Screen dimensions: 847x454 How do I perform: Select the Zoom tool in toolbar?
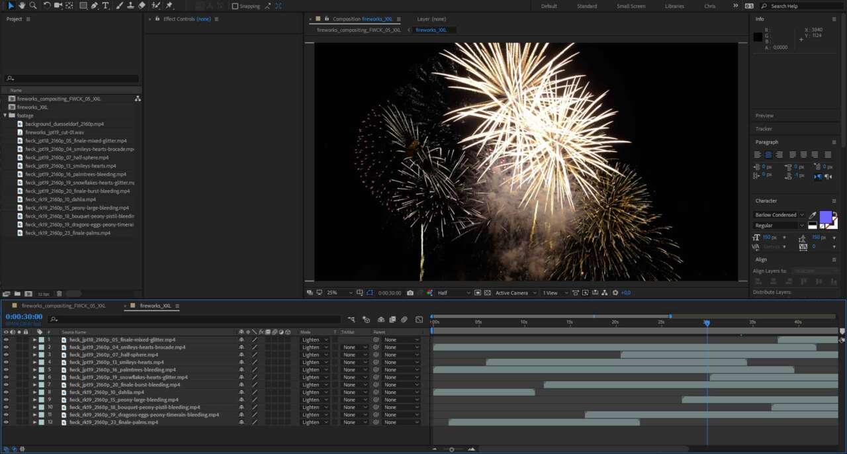coord(32,6)
